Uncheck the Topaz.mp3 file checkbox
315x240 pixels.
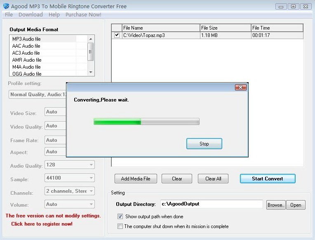[117, 35]
